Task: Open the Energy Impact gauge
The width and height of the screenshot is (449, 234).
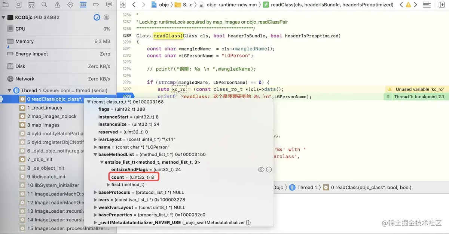Action: (x=58, y=54)
